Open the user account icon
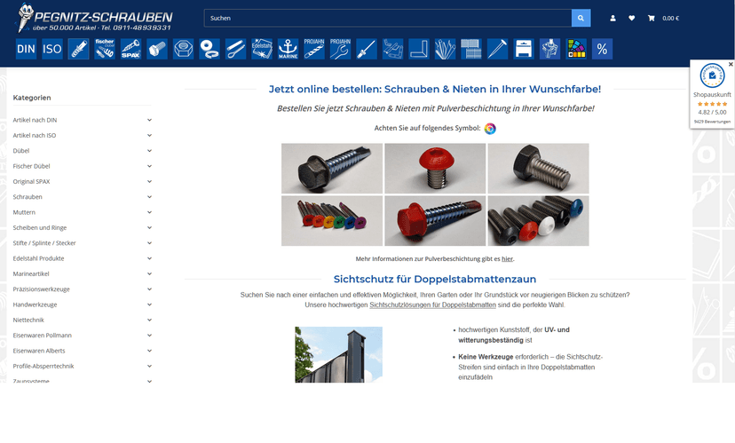This screenshot has height=443, width=735. (612, 19)
